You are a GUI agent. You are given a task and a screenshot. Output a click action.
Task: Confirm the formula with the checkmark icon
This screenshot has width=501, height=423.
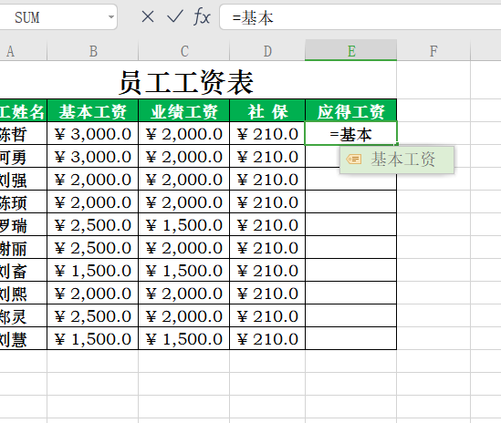coord(175,16)
